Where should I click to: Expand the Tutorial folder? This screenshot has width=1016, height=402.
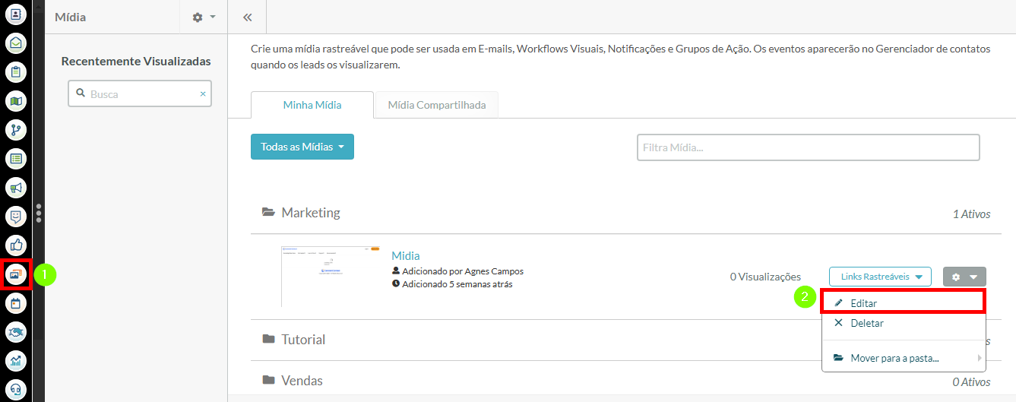click(x=303, y=340)
